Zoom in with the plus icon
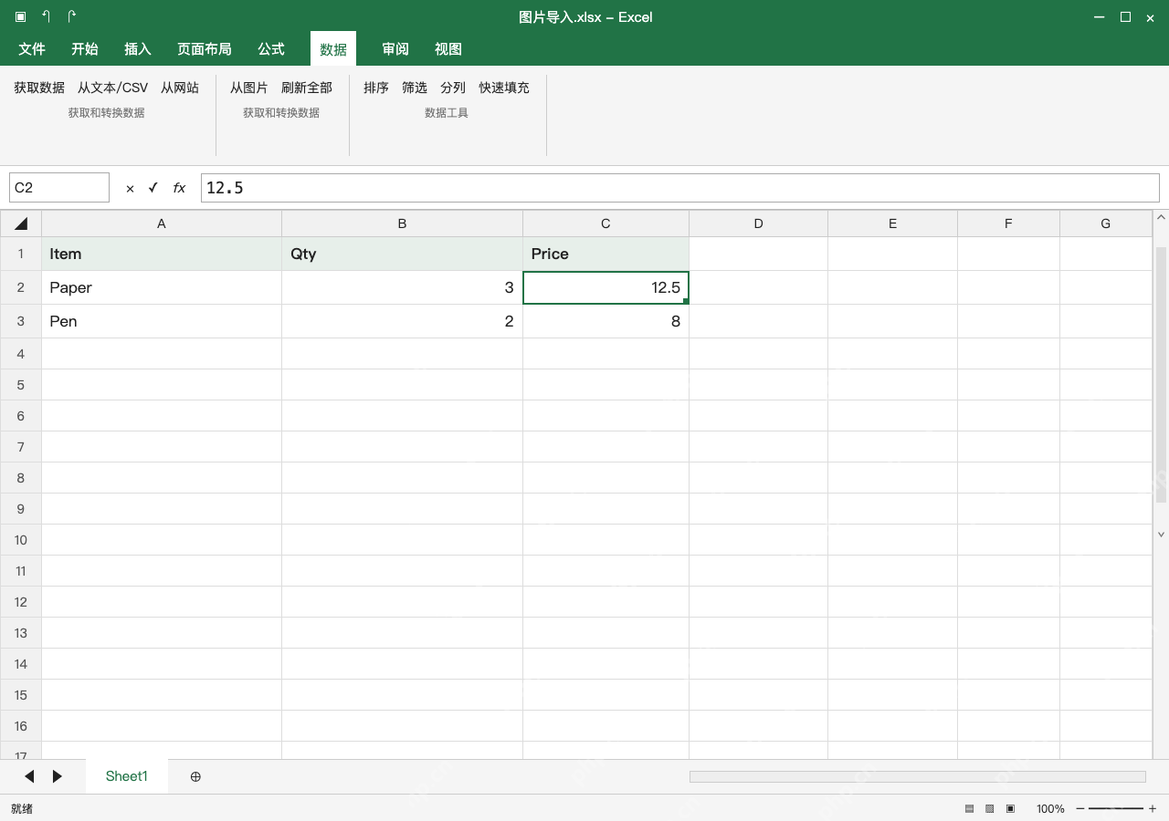1169x821 pixels. [1153, 808]
